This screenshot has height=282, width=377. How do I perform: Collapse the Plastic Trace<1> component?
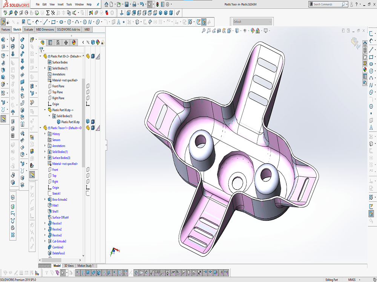click(x=40, y=128)
